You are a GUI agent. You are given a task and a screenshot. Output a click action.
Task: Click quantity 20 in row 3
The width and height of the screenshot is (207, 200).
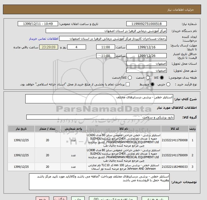[48, 167]
